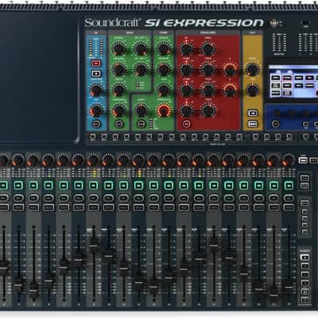Select the upper knob in the yellow section
318x318 pixels.
252,69
